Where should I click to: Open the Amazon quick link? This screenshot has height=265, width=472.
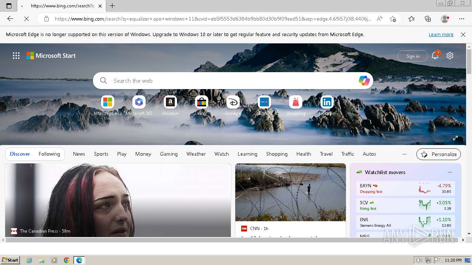pos(170,106)
